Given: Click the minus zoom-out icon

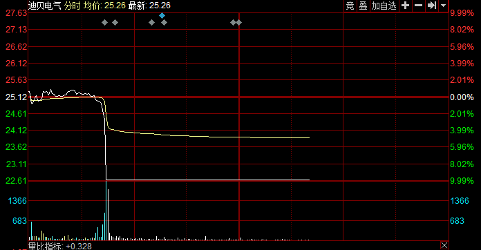Looking at the screenshot, I should tap(418, 6).
